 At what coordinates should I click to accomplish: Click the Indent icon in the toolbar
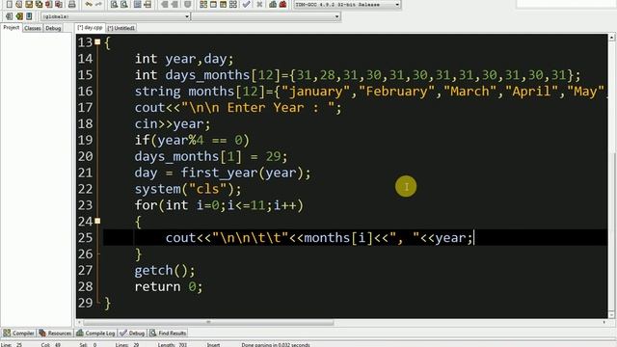(165, 4)
